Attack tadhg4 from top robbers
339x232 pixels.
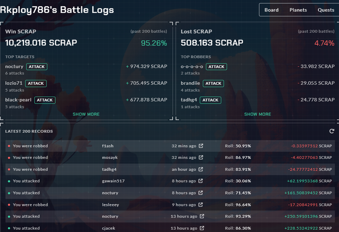211,100
